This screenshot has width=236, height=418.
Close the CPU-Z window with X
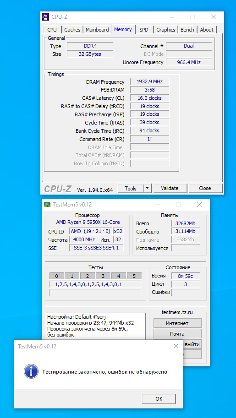pos(213,17)
